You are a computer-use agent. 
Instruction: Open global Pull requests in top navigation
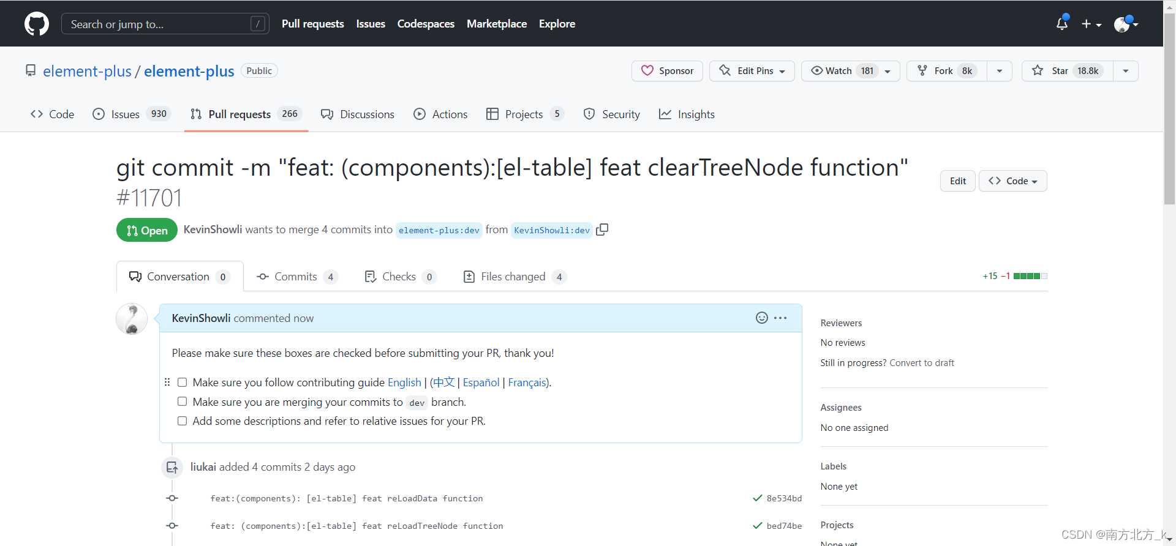(313, 24)
